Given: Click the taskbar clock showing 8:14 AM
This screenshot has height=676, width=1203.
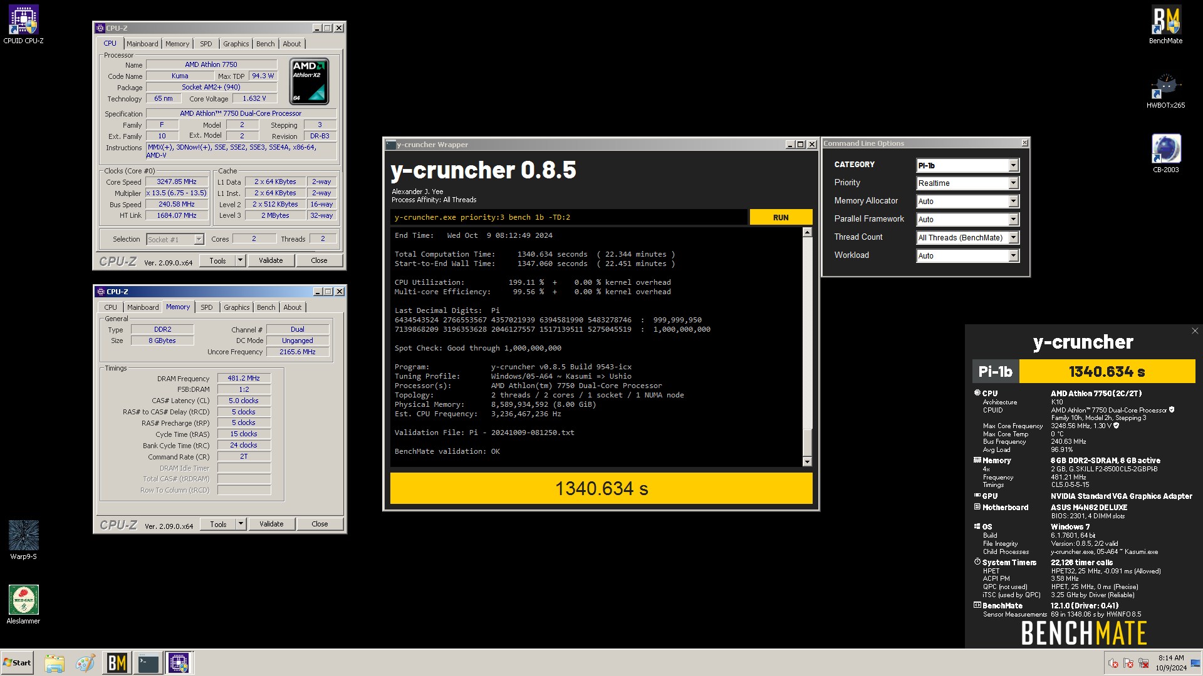Looking at the screenshot, I should tap(1170, 663).
